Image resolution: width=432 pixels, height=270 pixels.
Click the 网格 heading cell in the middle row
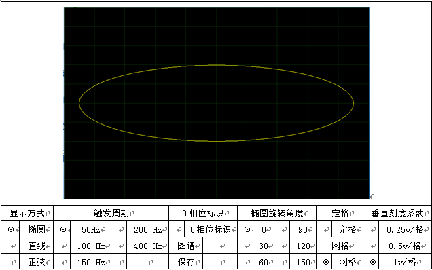[340, 246]
